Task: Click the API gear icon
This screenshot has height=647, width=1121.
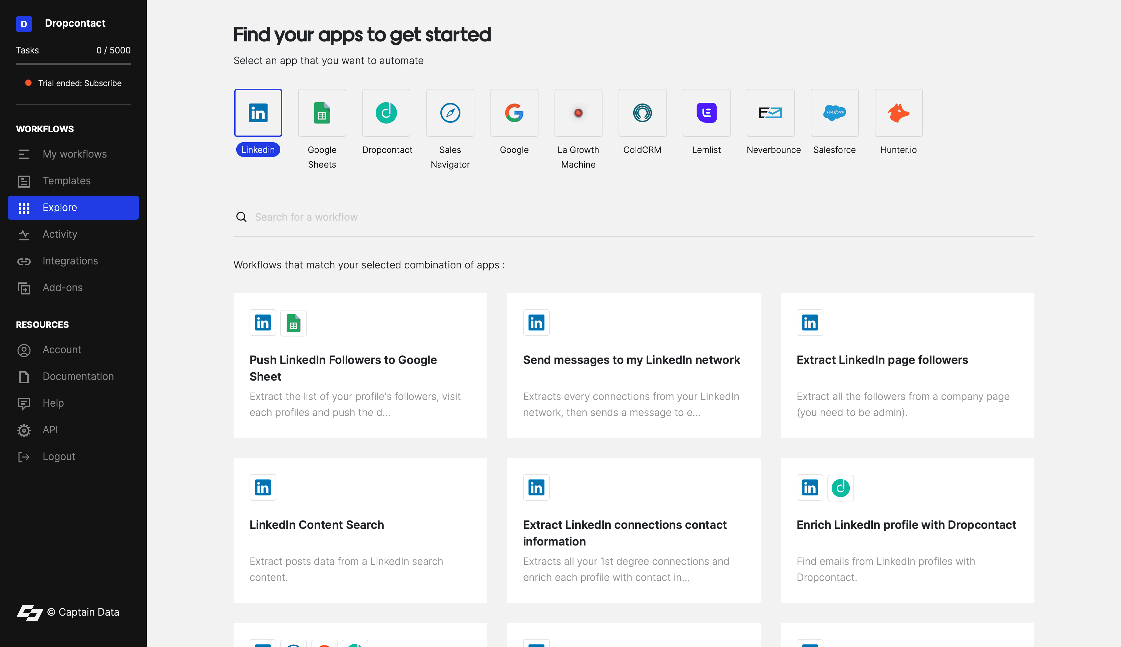Action: [24, 430]
